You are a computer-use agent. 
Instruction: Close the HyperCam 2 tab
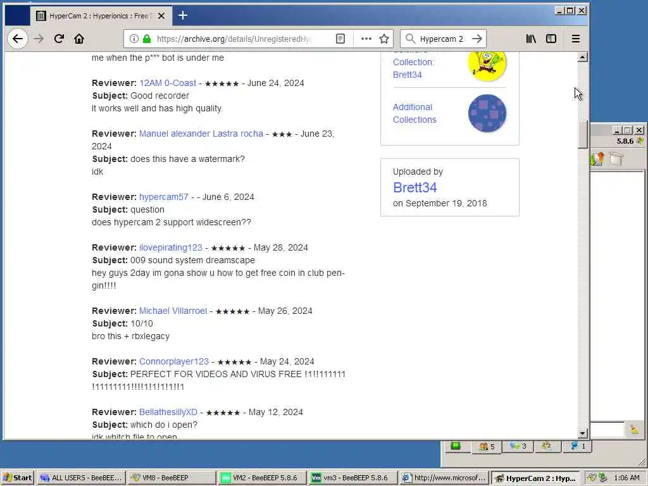point(161,16)
